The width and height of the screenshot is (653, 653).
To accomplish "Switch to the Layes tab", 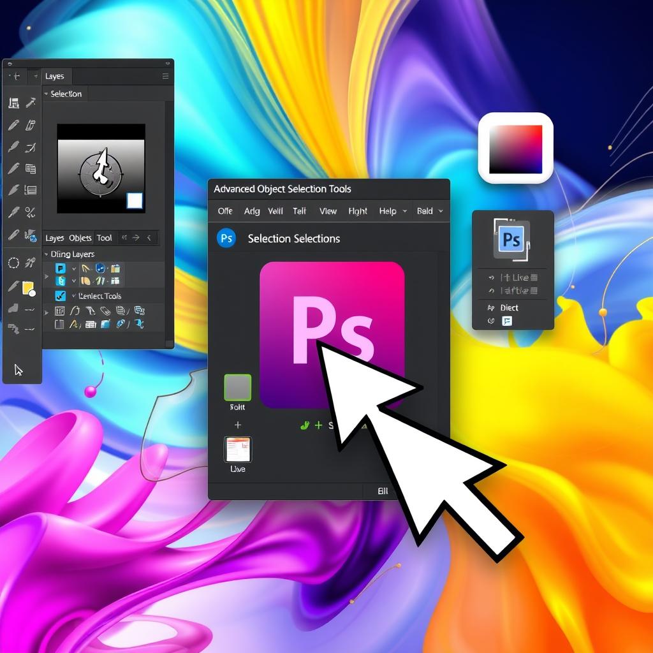I will 55,238.
